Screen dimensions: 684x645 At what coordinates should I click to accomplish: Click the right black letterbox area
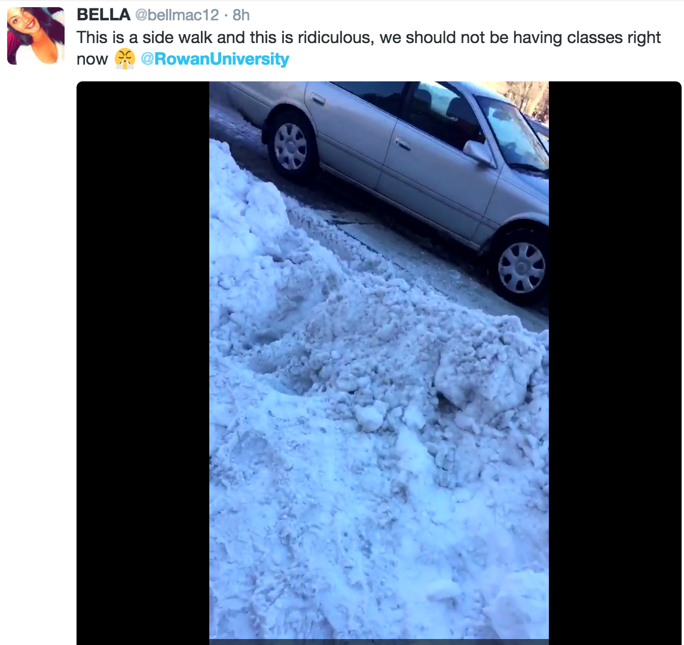615,362
